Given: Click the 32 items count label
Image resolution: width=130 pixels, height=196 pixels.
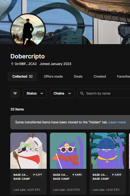Looking at the screenshot, I should (x=17, y=109).
